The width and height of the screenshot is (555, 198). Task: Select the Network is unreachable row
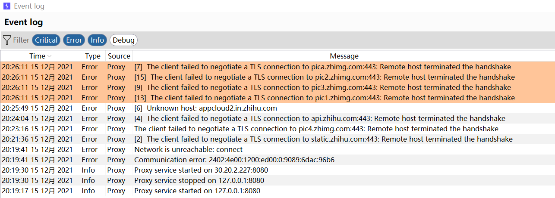[x=188, y=149]
